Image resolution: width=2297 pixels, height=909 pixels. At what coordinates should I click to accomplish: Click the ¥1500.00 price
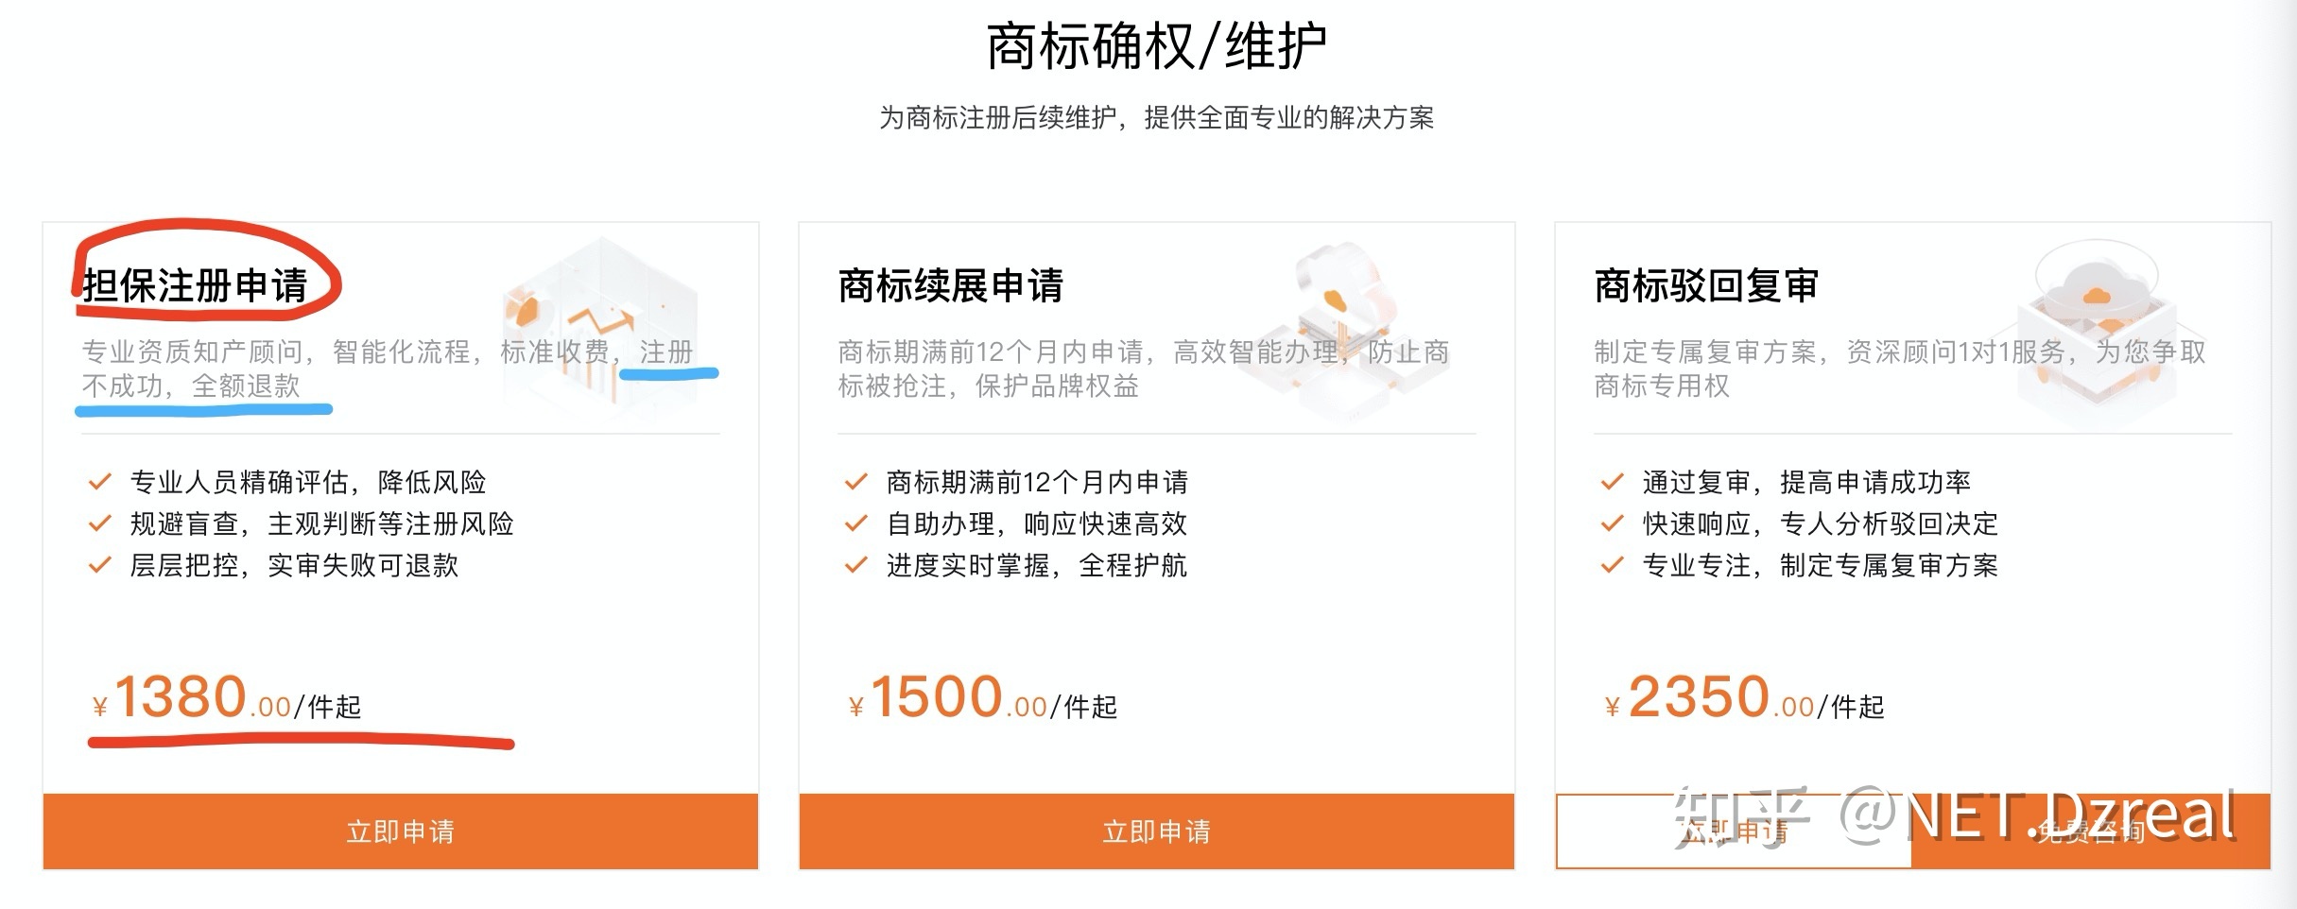tap(983, 699)
